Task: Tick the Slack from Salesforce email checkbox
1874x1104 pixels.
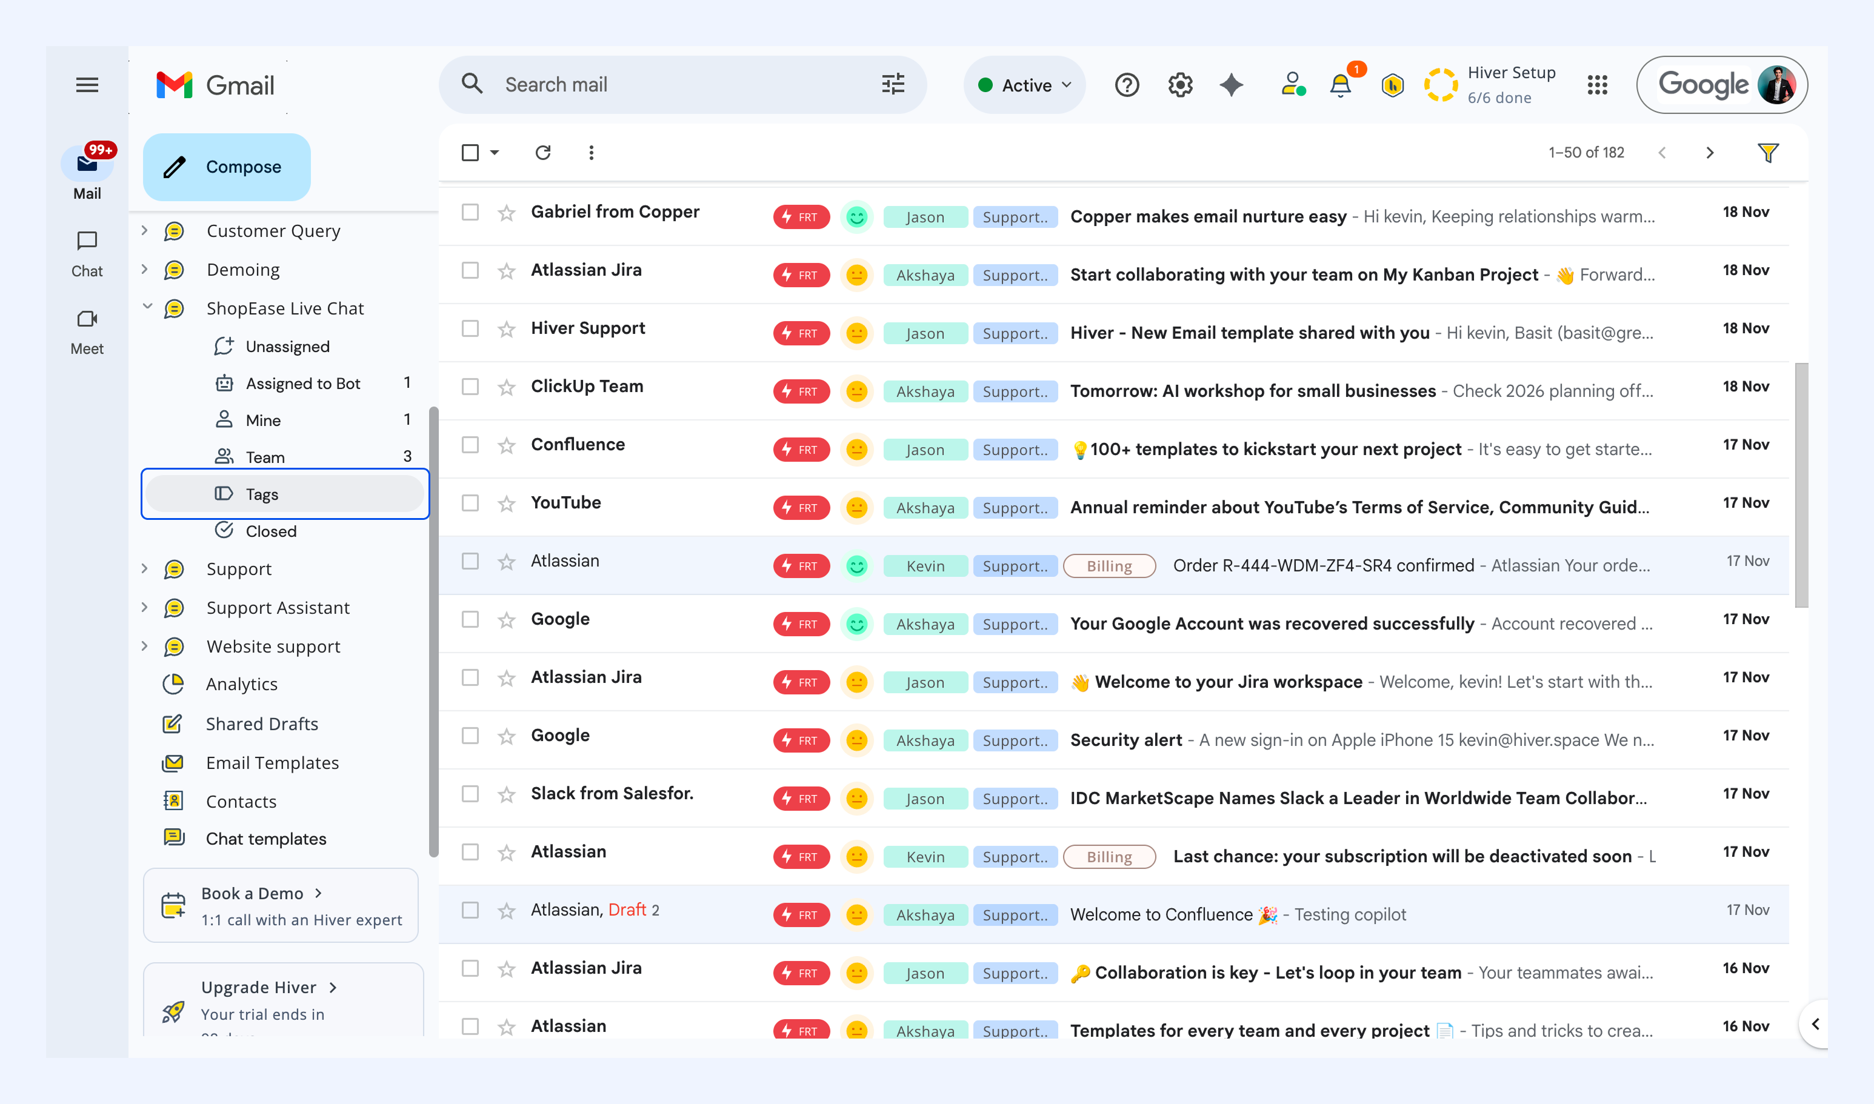Action: 470,794
